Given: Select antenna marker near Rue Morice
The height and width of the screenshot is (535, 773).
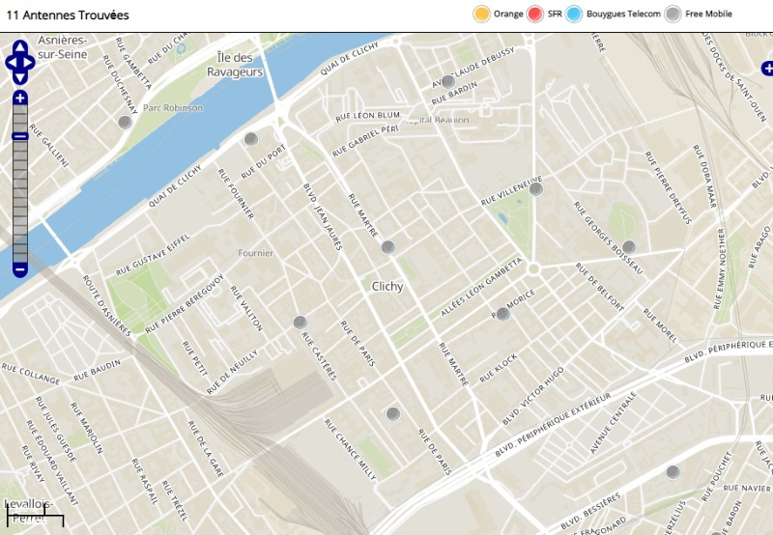Looking at the screenshot, I should (x=502, y=314).
